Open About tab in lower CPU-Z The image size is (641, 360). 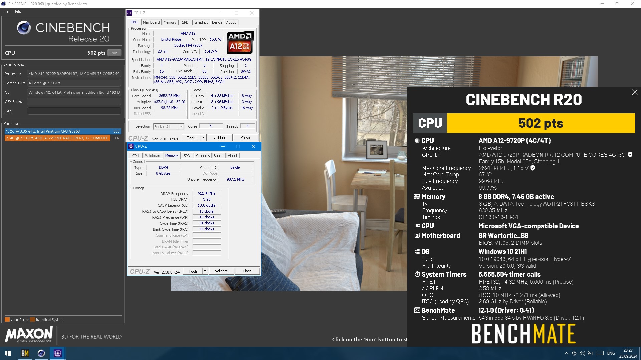point(233,156)
